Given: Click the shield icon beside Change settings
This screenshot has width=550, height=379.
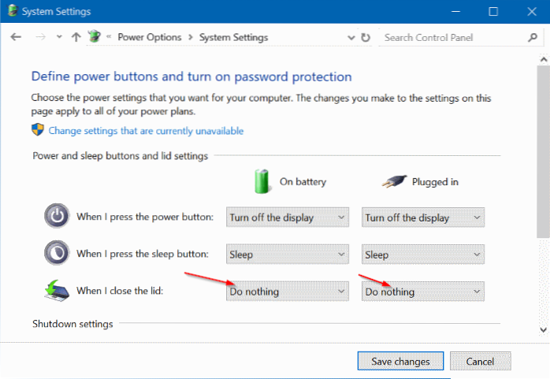Looking at the screenshot, I should [38, 130].
